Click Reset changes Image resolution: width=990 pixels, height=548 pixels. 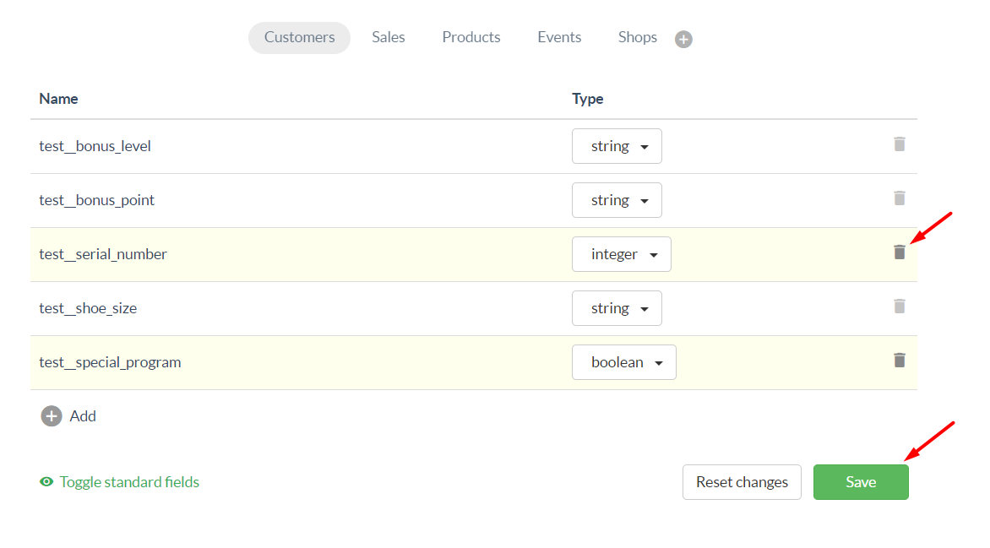742,481
